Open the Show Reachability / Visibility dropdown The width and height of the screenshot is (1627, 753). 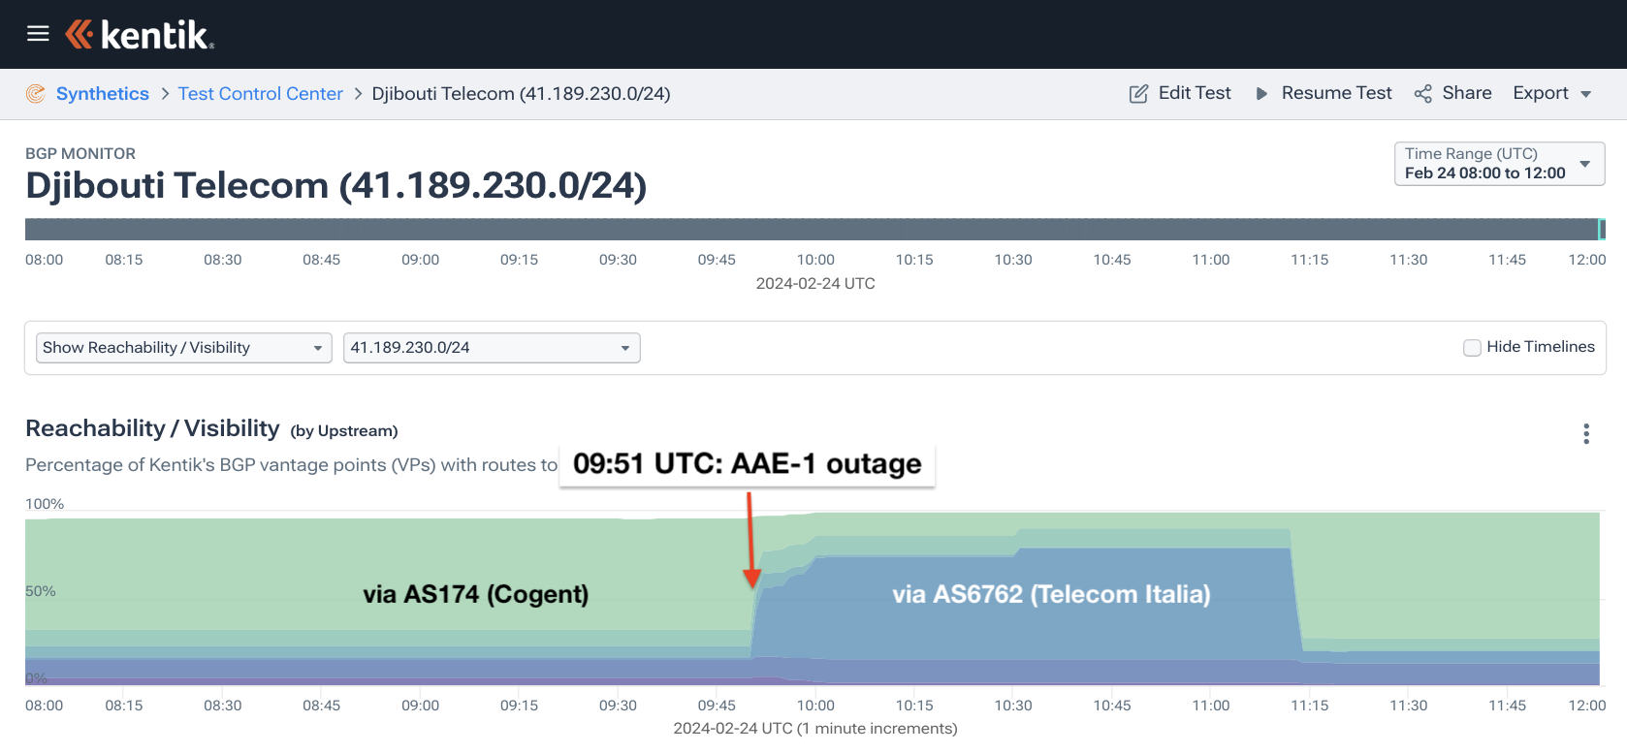[x=184, y=348]
